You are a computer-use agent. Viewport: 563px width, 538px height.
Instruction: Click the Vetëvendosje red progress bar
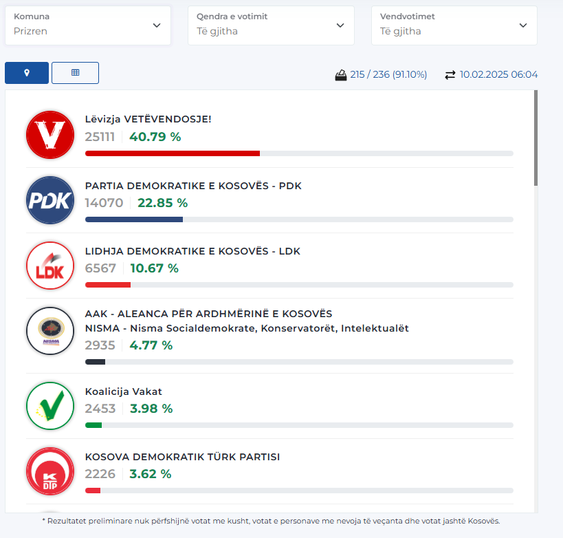point(173,153)
